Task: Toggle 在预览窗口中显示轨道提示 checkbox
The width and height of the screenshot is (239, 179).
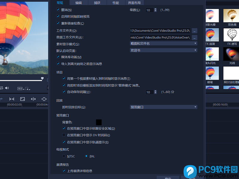Action: 64,142
